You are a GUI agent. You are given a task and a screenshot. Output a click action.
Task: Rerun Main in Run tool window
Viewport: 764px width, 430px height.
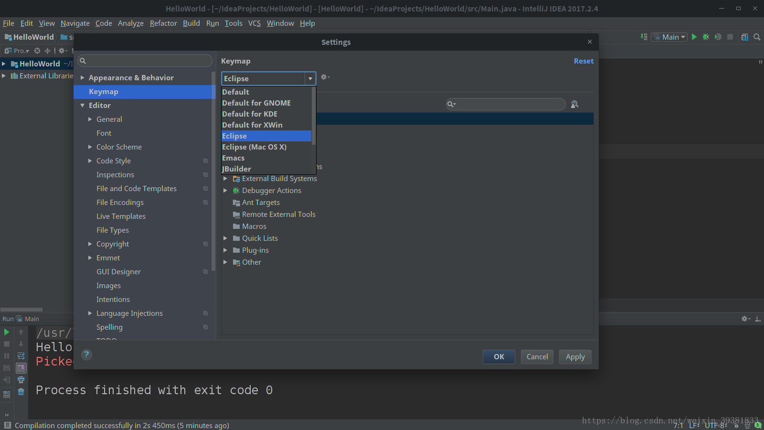[x=7, y=332]
